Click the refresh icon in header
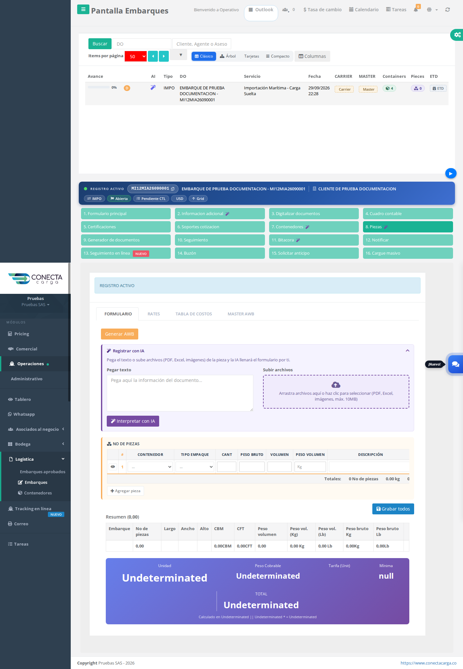Image resolution: width=463 pixels, height=669 pixels. [447, 10]
